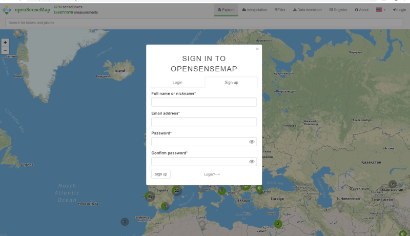The width and height of the screenshot is (410, 236).
Task: Open the Filter menu item
Action: (280, 10)
